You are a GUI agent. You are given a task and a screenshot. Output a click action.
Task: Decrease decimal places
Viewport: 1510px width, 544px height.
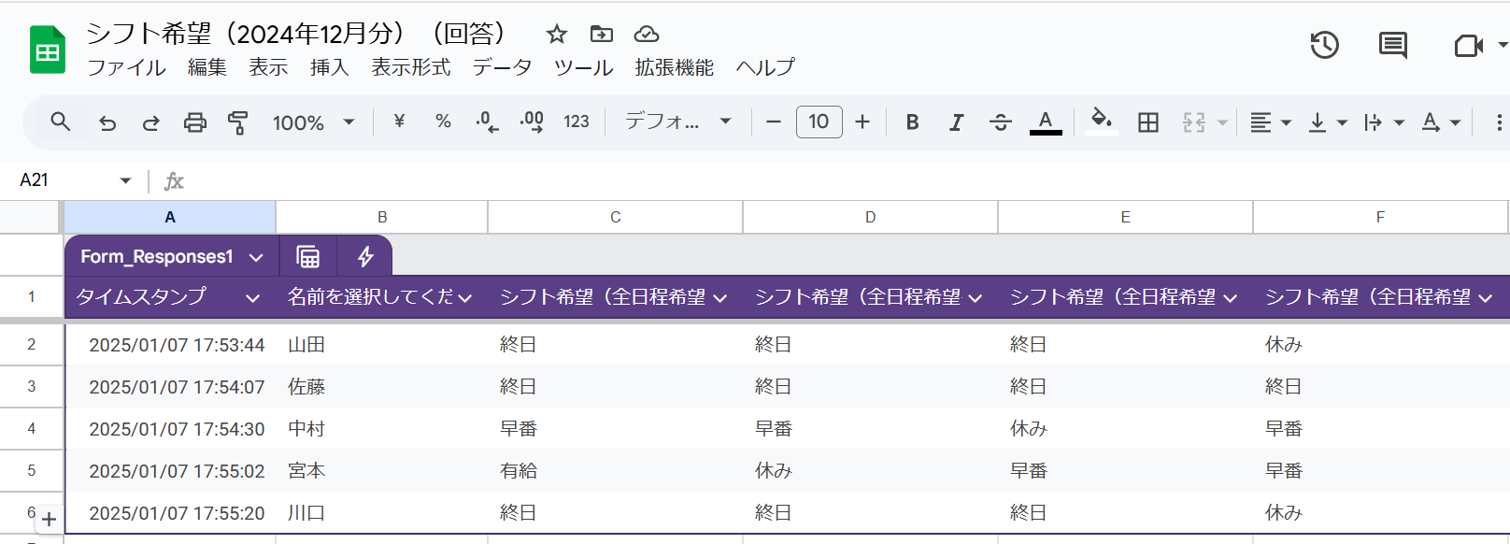point(487,122)
